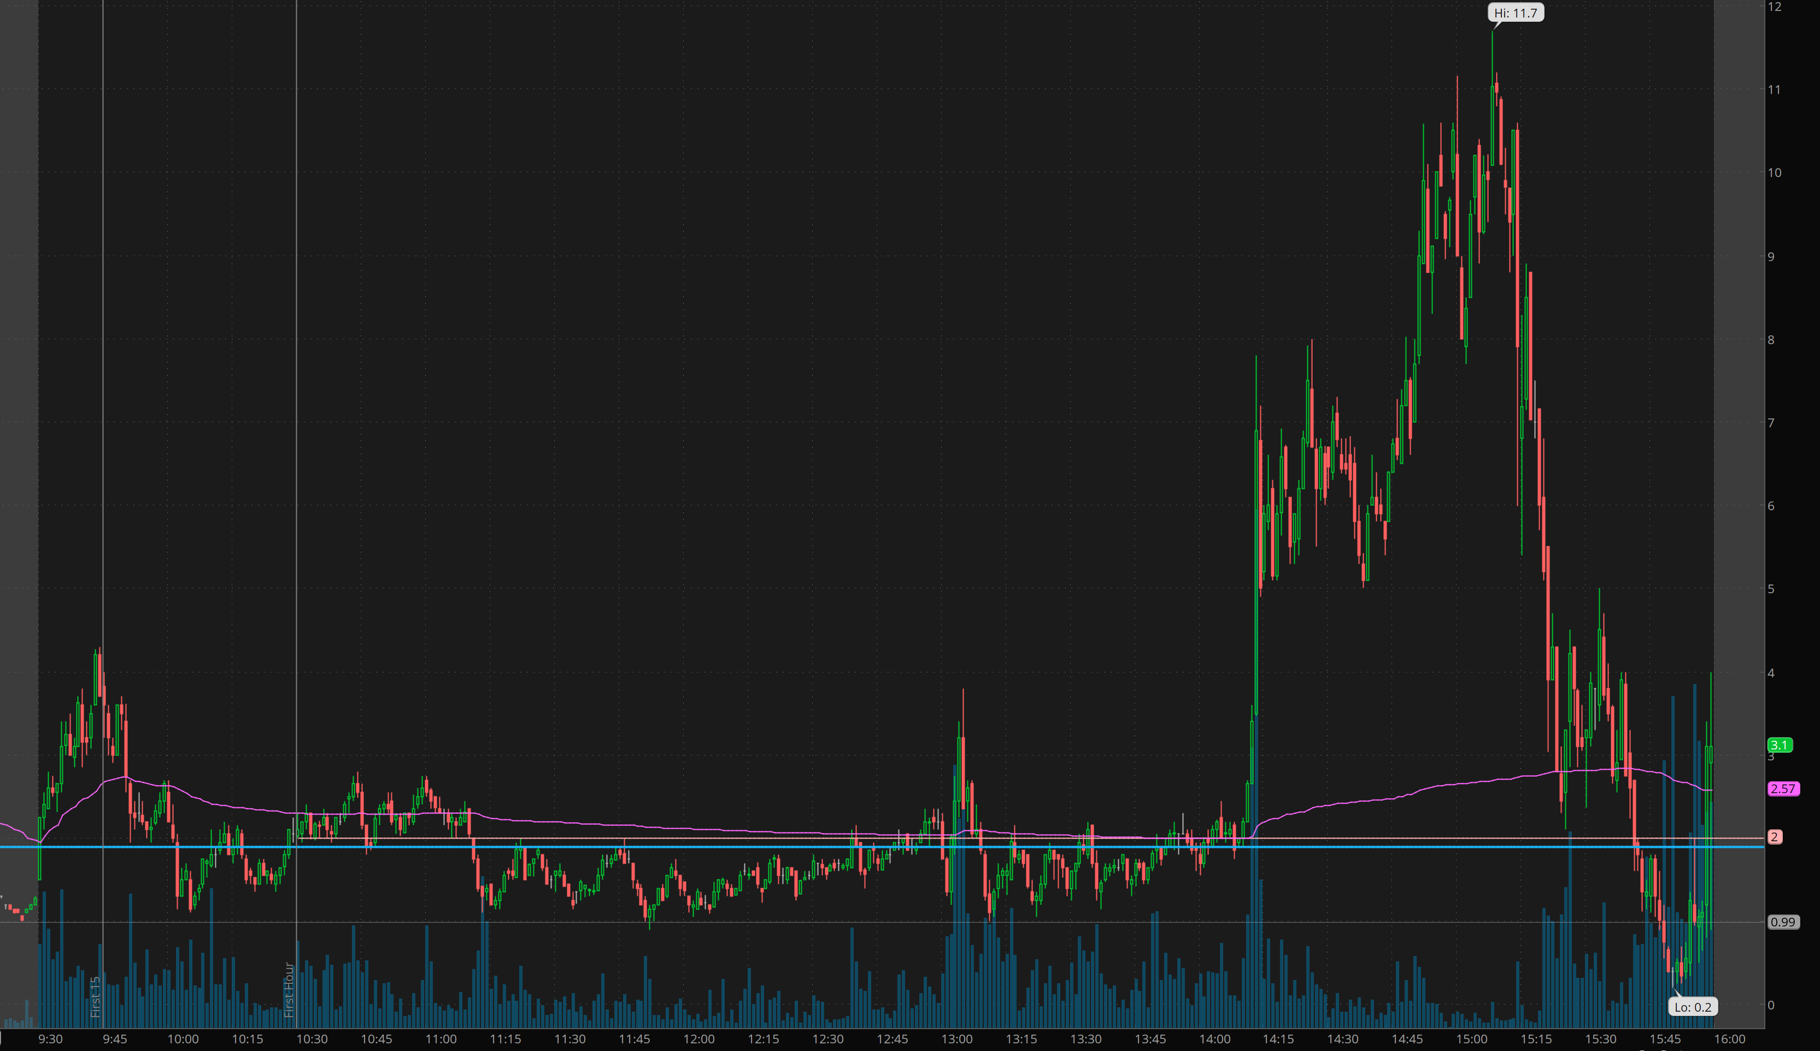Click the 7 value on the price axis
The image size is (1820, 1051).
click(1771, 422)
